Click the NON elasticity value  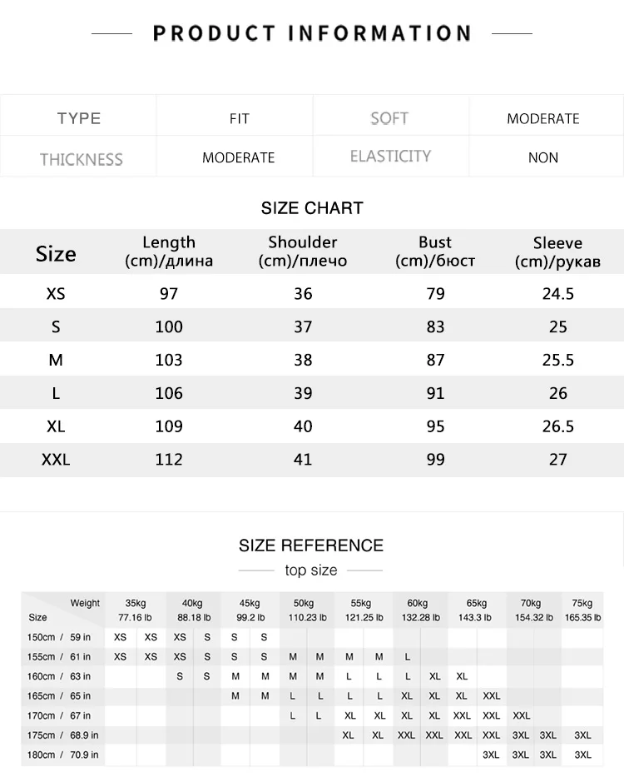pos(542,157)
